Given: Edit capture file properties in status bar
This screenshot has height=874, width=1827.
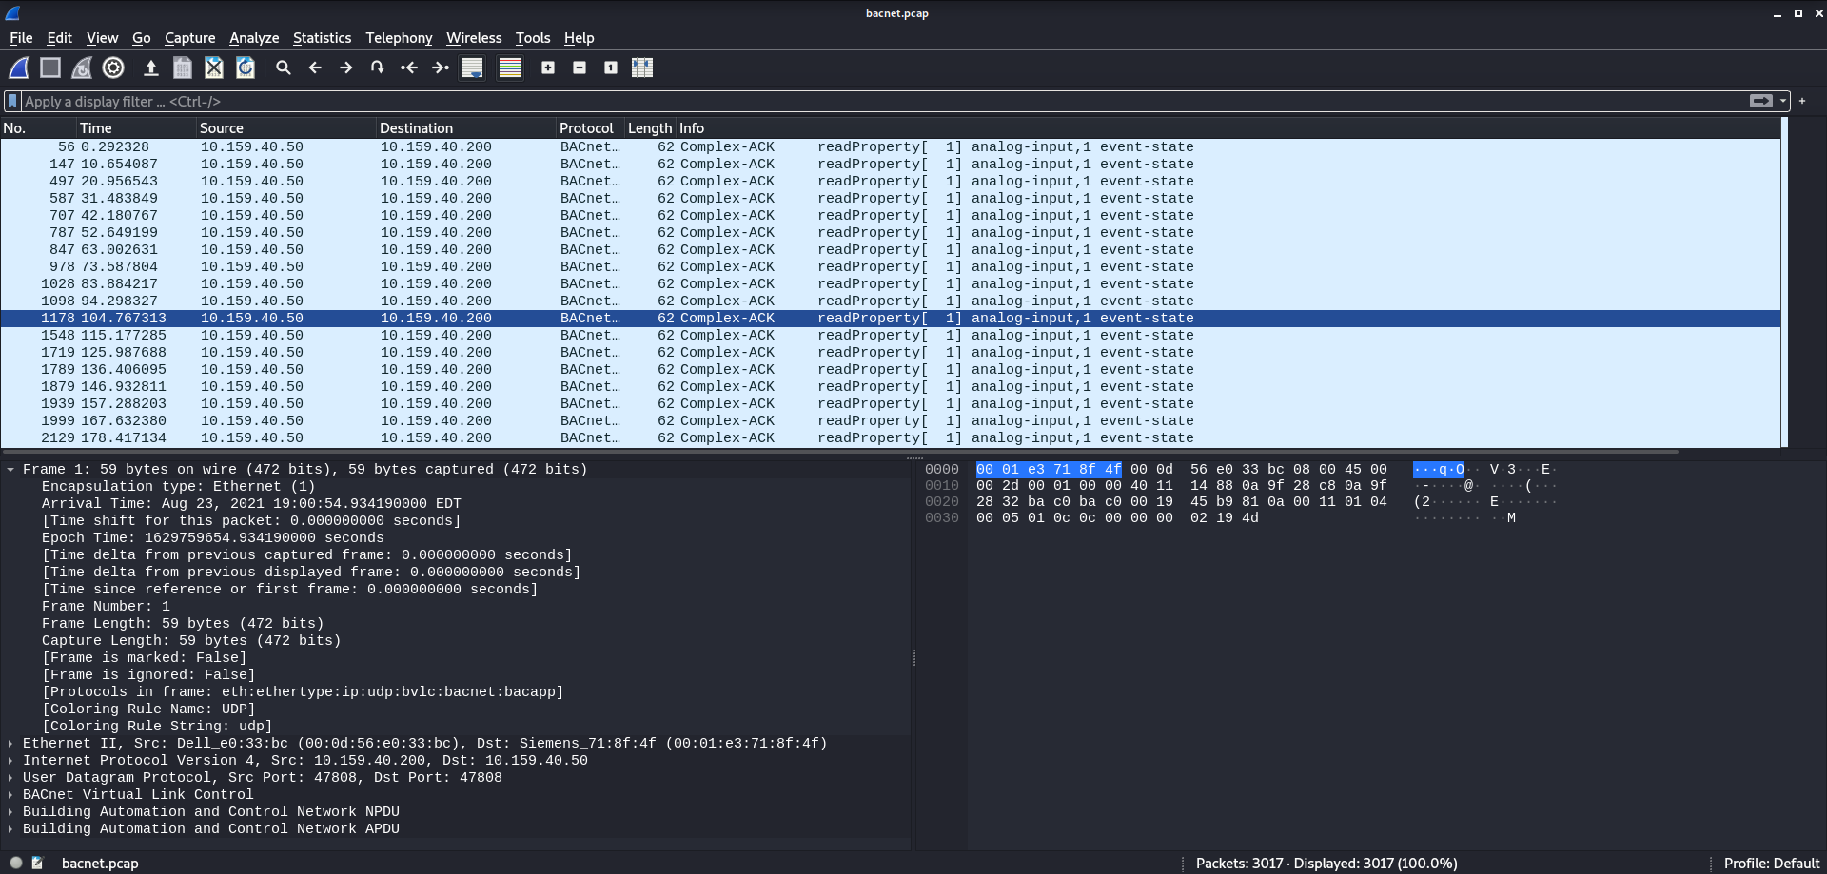Looking at the screenshot, I should coord(38,863).
